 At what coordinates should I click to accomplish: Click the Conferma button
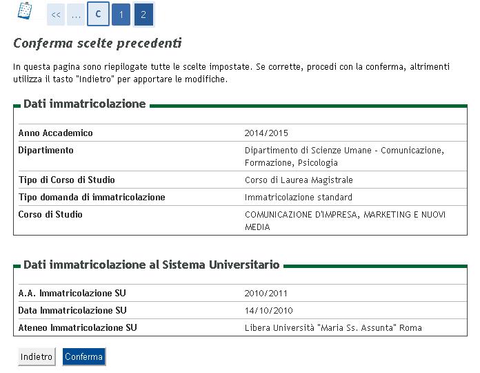84,356
